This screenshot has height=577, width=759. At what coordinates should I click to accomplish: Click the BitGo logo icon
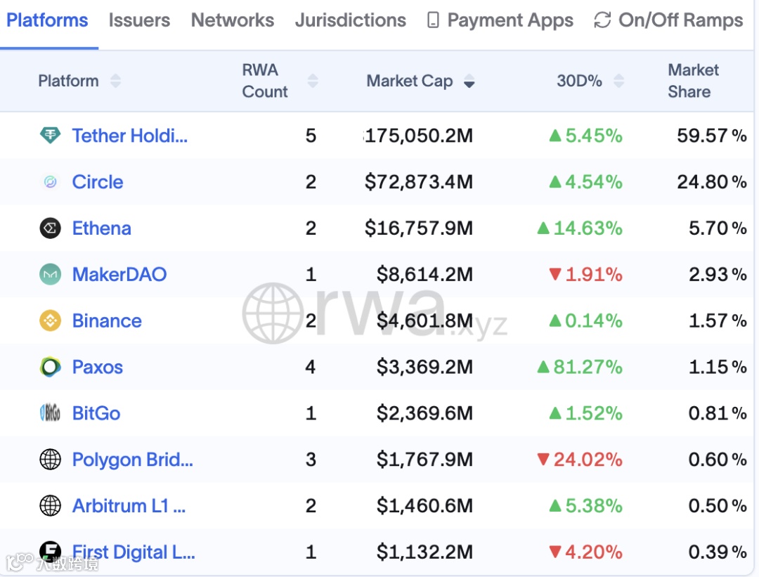(51, 413)
